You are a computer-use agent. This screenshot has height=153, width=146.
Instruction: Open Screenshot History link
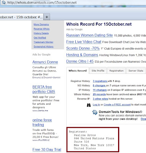click(44, 47)
